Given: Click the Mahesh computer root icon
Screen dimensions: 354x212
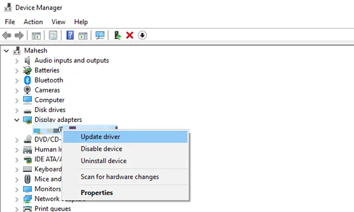Looking at the screenshot, I should point(17,51).
